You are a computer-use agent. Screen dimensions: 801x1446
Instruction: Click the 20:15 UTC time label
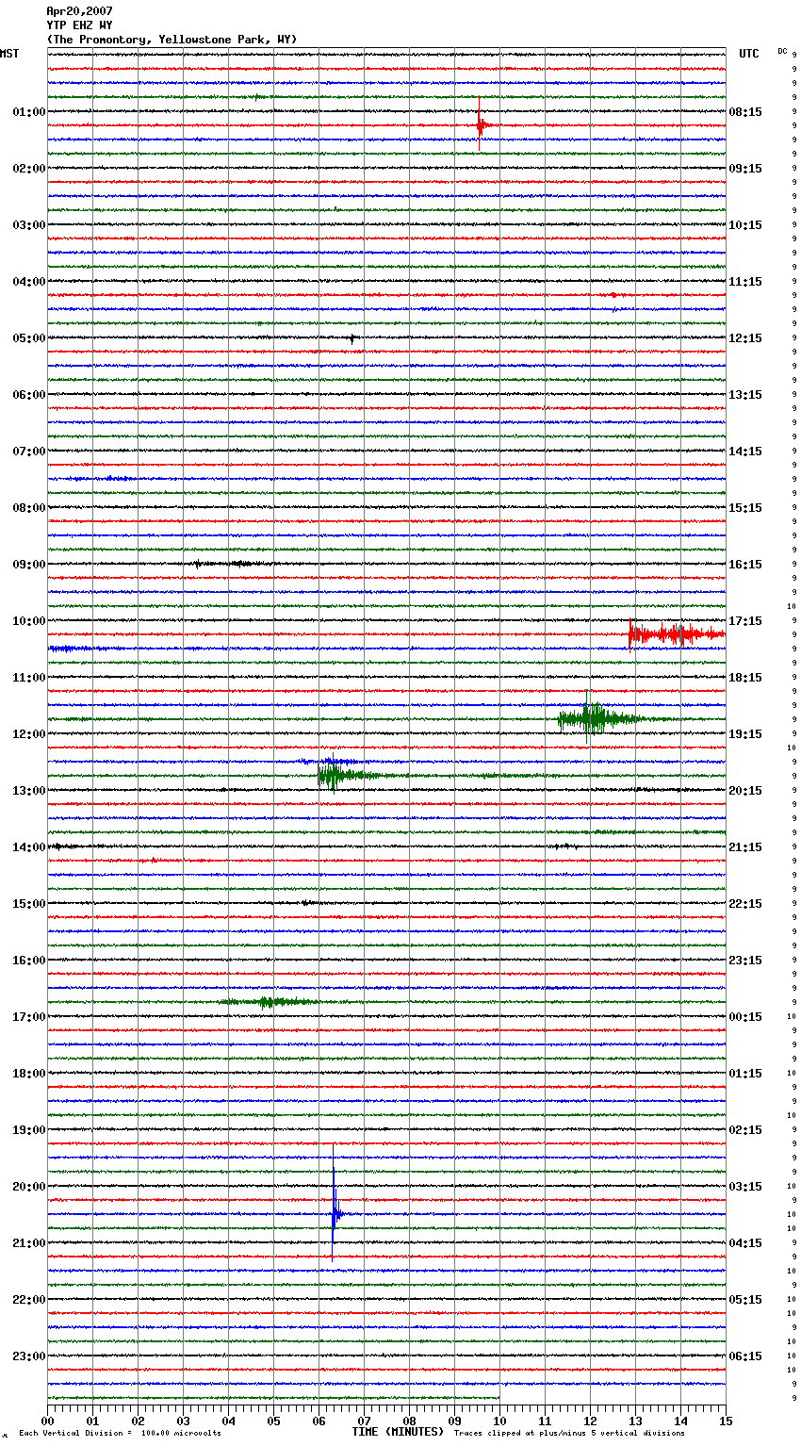(745, 791)
